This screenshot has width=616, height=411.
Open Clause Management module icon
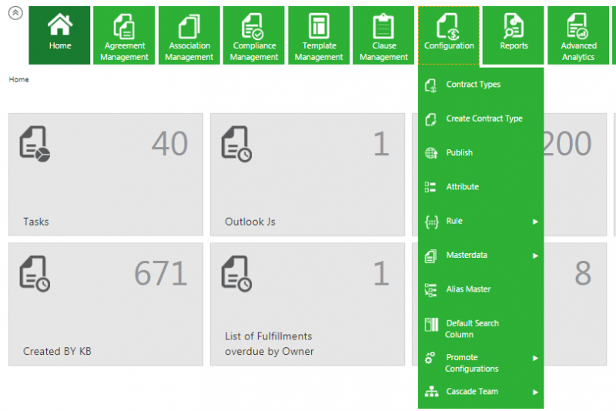click(383, 27)
